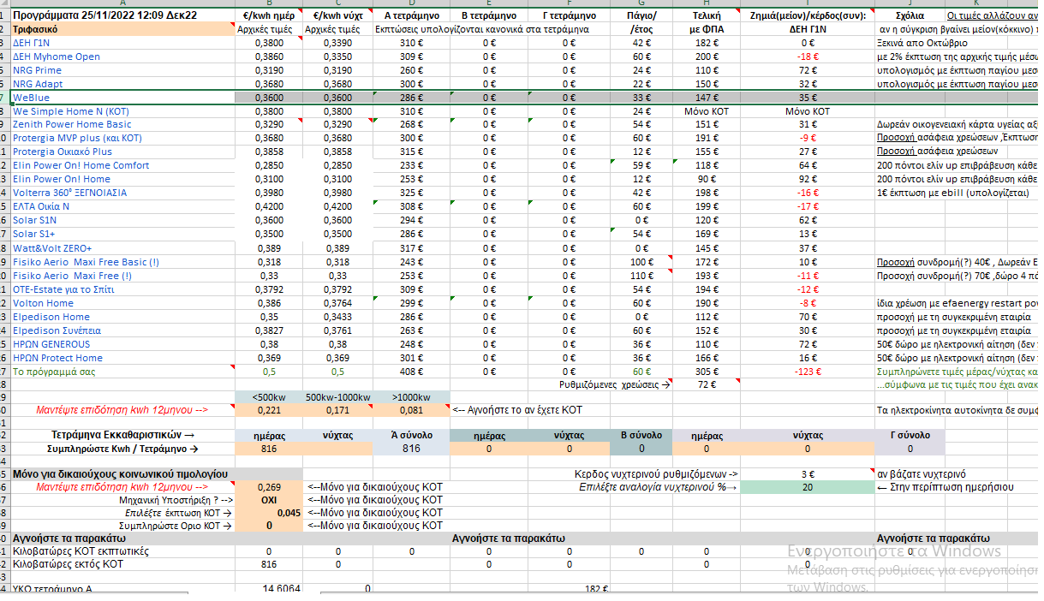Click the green Το πρόγραμμά σας cell
Image resolution: width=1044 pixels, height=601 pixels.
(x=123, y=372)
